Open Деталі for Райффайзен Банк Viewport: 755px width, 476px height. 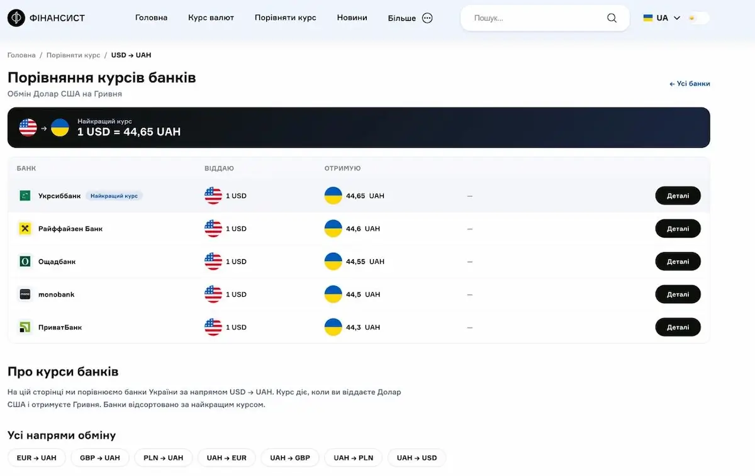click(x=678, y=229)
